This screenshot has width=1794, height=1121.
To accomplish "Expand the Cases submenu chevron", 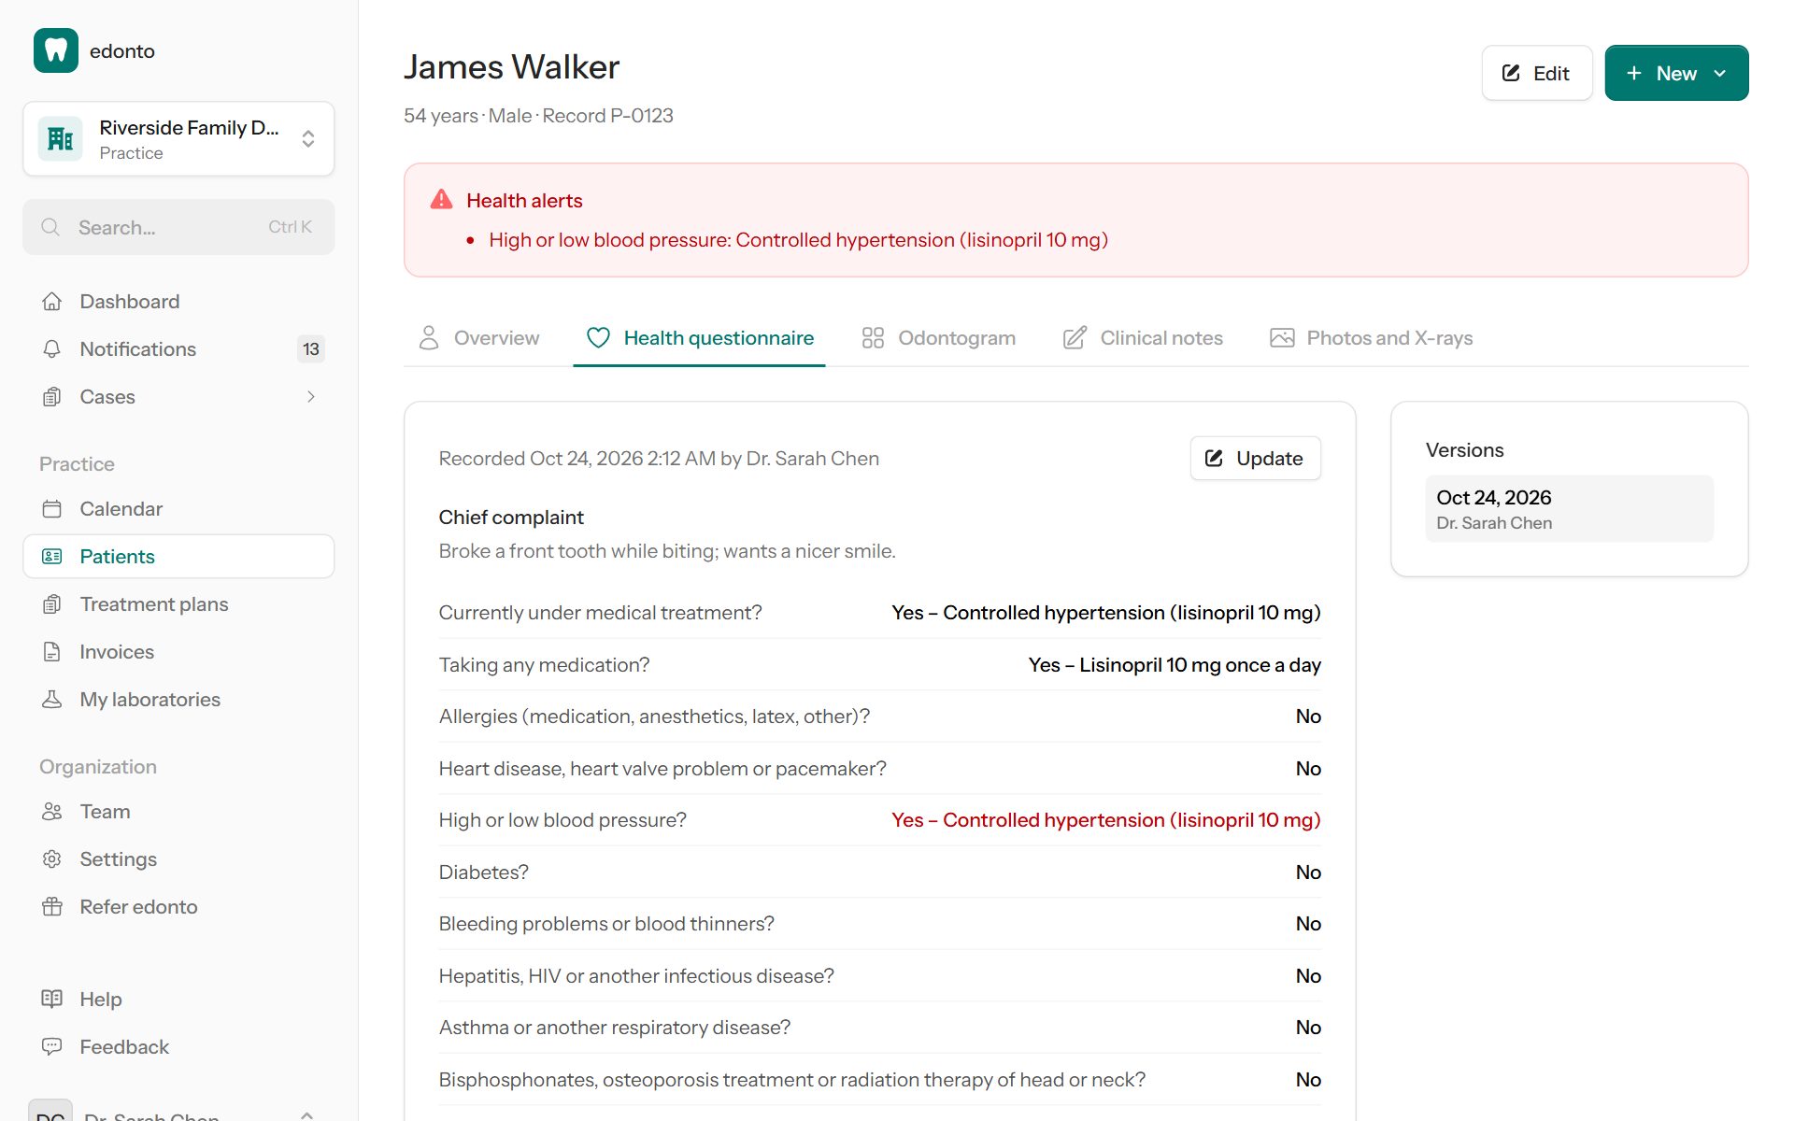I will [311, 397].
